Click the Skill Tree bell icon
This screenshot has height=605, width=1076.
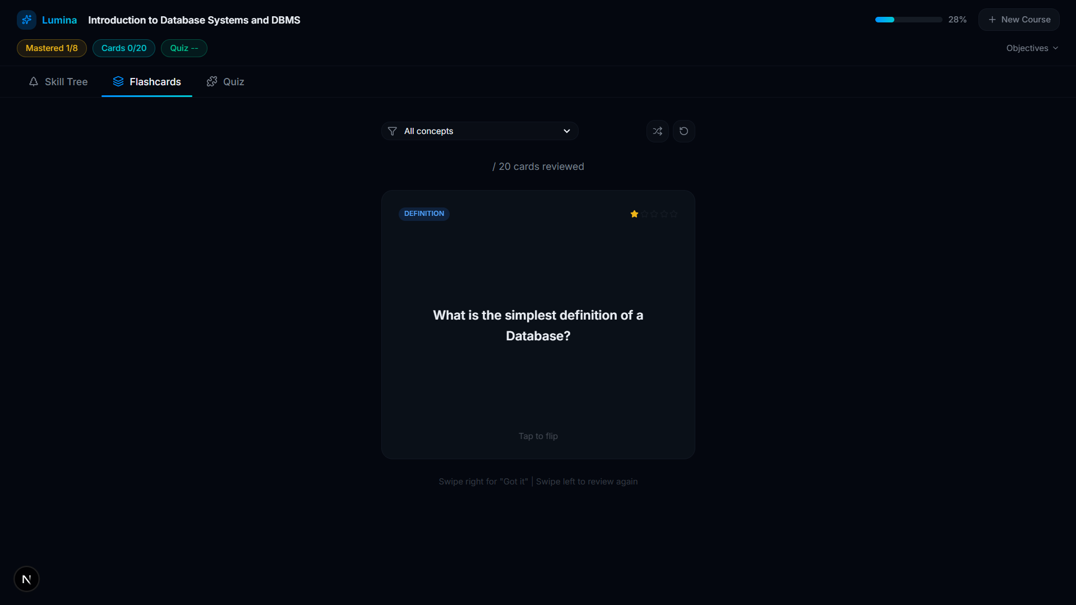tap(34, 82)
